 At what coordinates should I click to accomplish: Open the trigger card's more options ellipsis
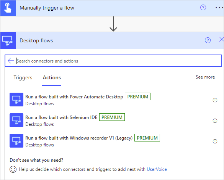click(219, 8)
